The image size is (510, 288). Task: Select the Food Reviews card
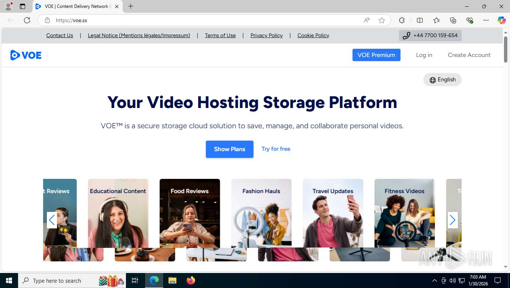click(189, 213)
